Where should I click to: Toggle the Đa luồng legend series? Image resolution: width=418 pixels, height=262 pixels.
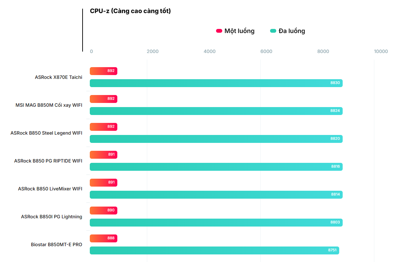[291, 31]
